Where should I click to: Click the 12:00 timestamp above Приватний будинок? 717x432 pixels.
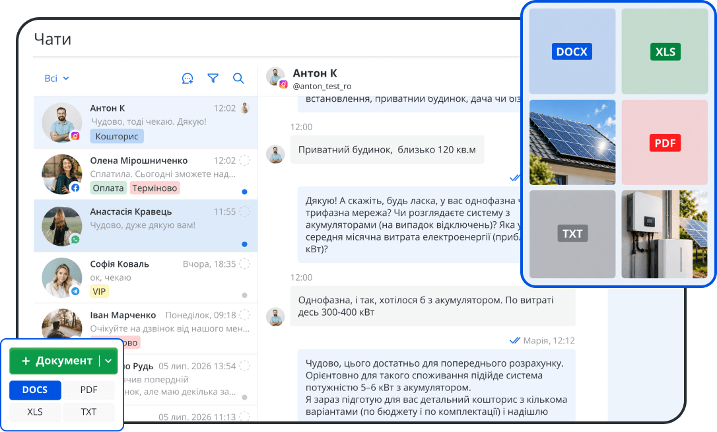pyautogui.click(x=301, y=127)
